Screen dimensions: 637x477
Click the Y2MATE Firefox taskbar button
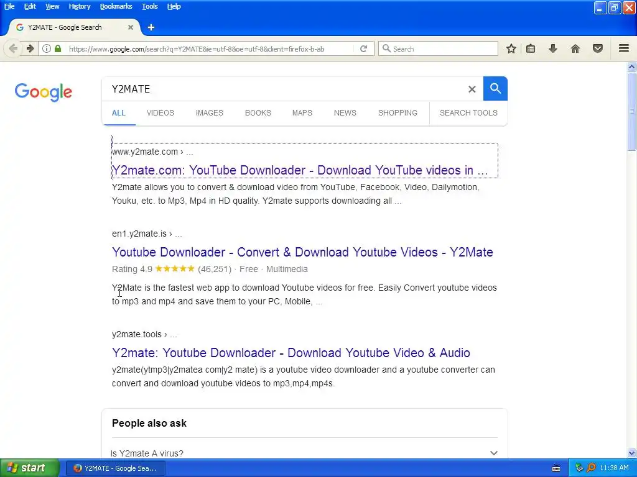pyautogui.click(x=115, y=468)
